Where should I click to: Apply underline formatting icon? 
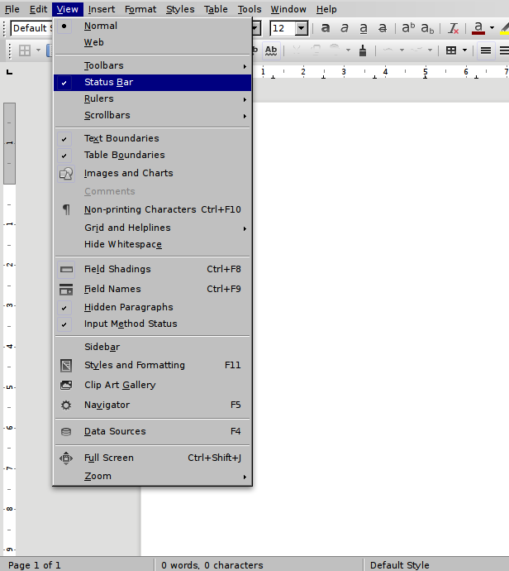click(x=364, y=28)
